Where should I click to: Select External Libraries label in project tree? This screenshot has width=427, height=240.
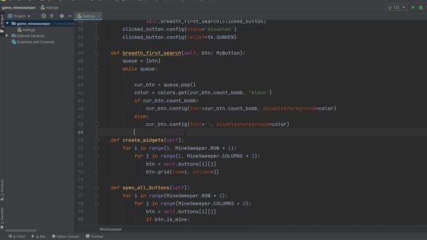click(31, 35)
